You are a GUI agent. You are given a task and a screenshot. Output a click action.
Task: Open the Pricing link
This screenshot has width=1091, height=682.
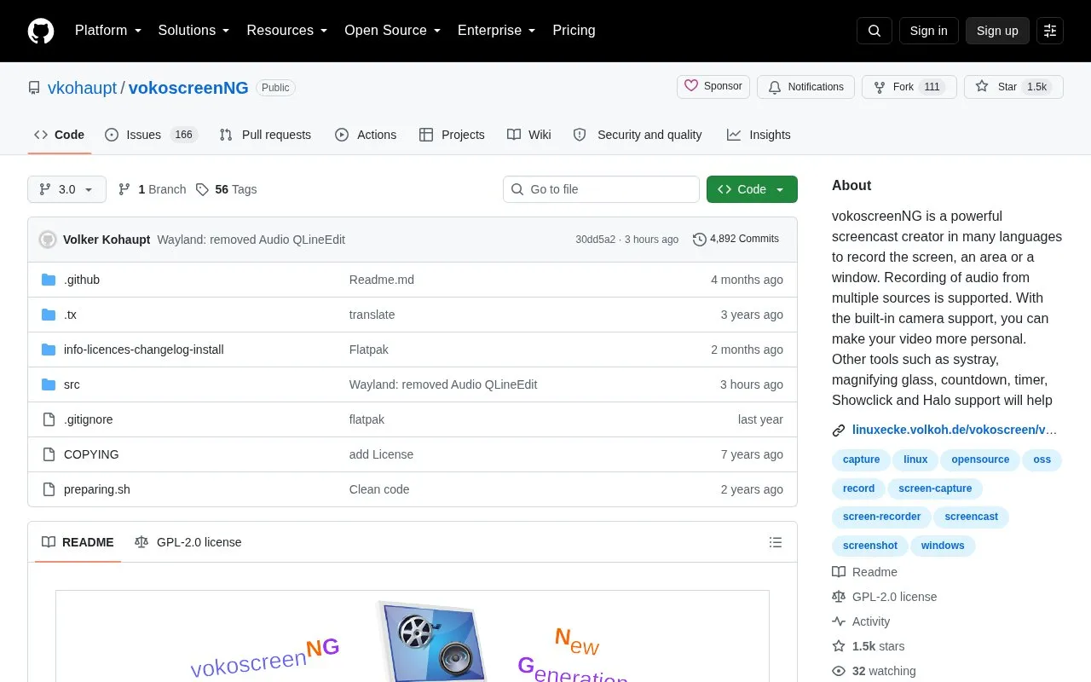pos(574,31)
